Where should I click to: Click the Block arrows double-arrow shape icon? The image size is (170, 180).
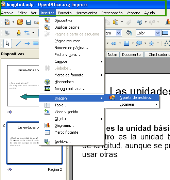(114, 43)
